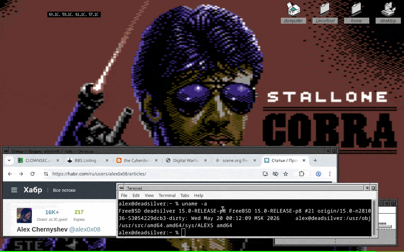Screen dimensions: 404x252
Task: Open the Chromium profile avatar button
Action: [319, 174]
